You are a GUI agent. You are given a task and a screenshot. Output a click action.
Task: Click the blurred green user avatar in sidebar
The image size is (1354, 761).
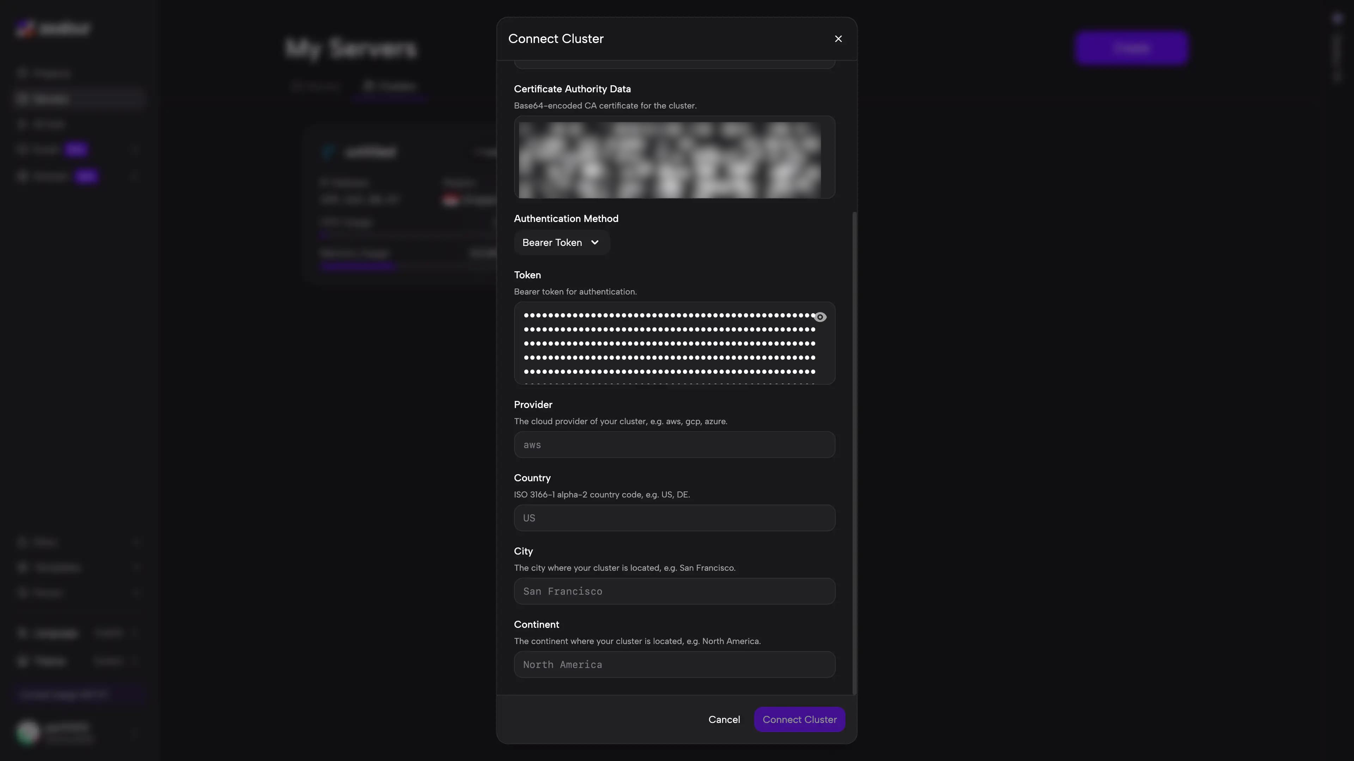28,732
